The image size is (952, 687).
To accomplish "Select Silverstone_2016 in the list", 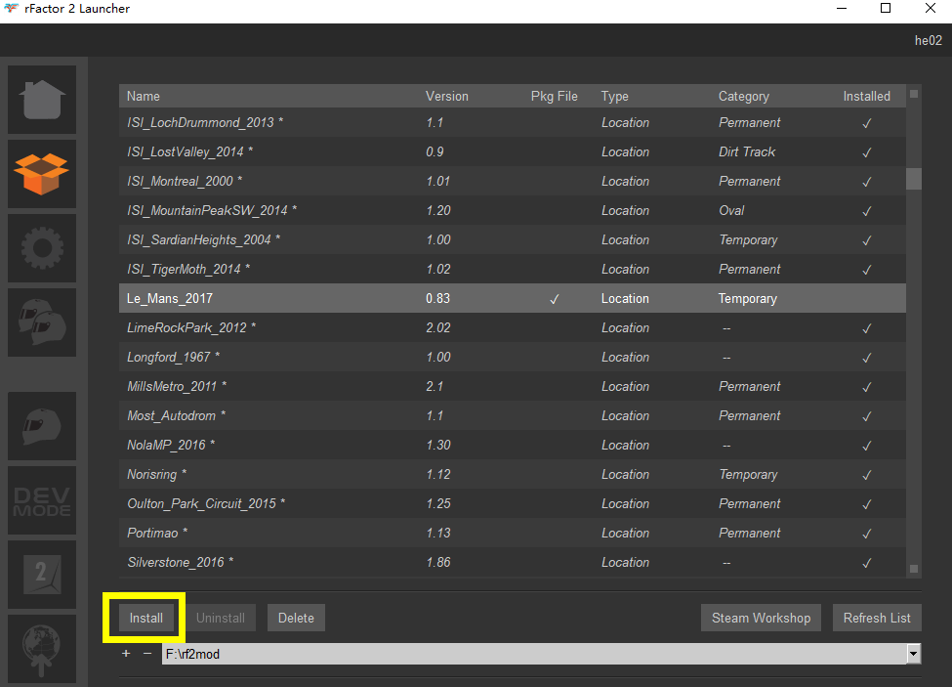I will [x=513, y=562].
